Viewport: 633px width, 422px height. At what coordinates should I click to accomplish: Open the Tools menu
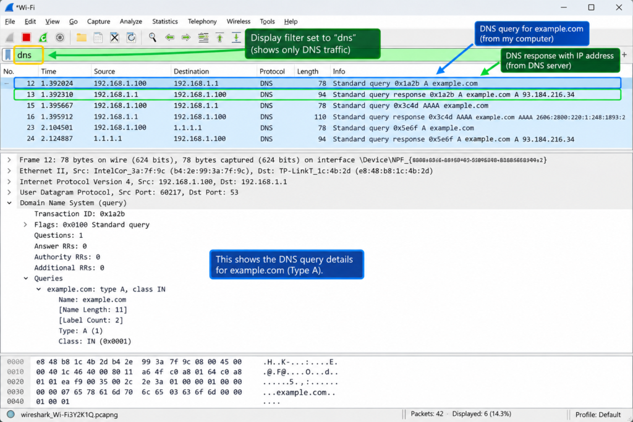click(x=267, y=22)
